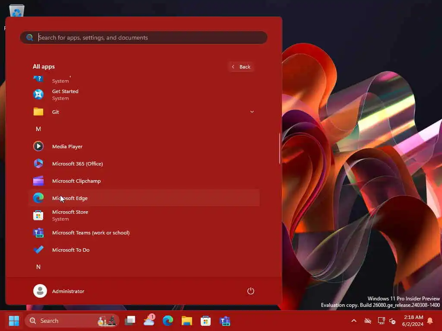This screenshot has width=442, height=331.
Task: Launch Edge from the taskbar
Action: (168, 321)
